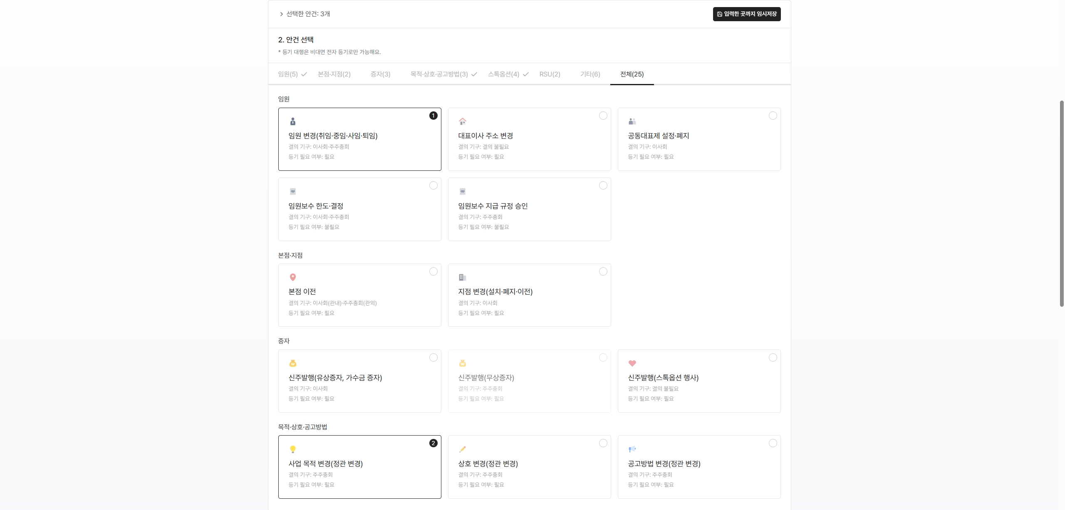The image size is (1065, 510).
Task: Click the 입력한 곳까지 임시저장 save button
Action: 746,14
